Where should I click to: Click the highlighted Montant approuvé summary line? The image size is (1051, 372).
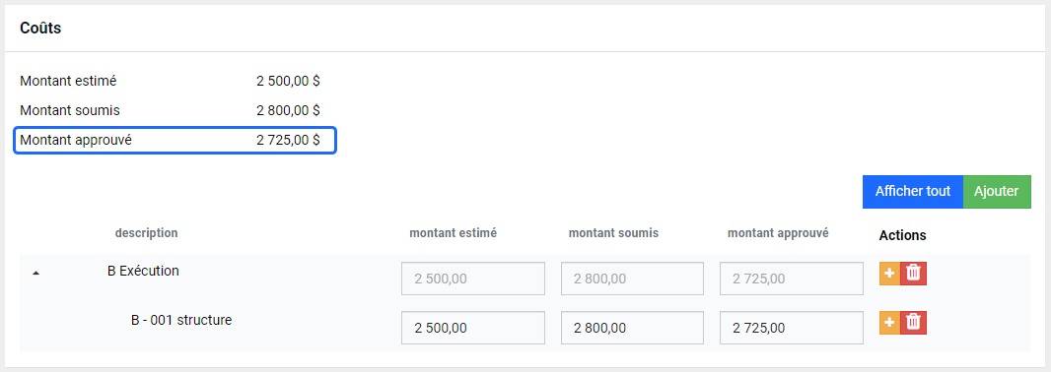click(175, 141)
